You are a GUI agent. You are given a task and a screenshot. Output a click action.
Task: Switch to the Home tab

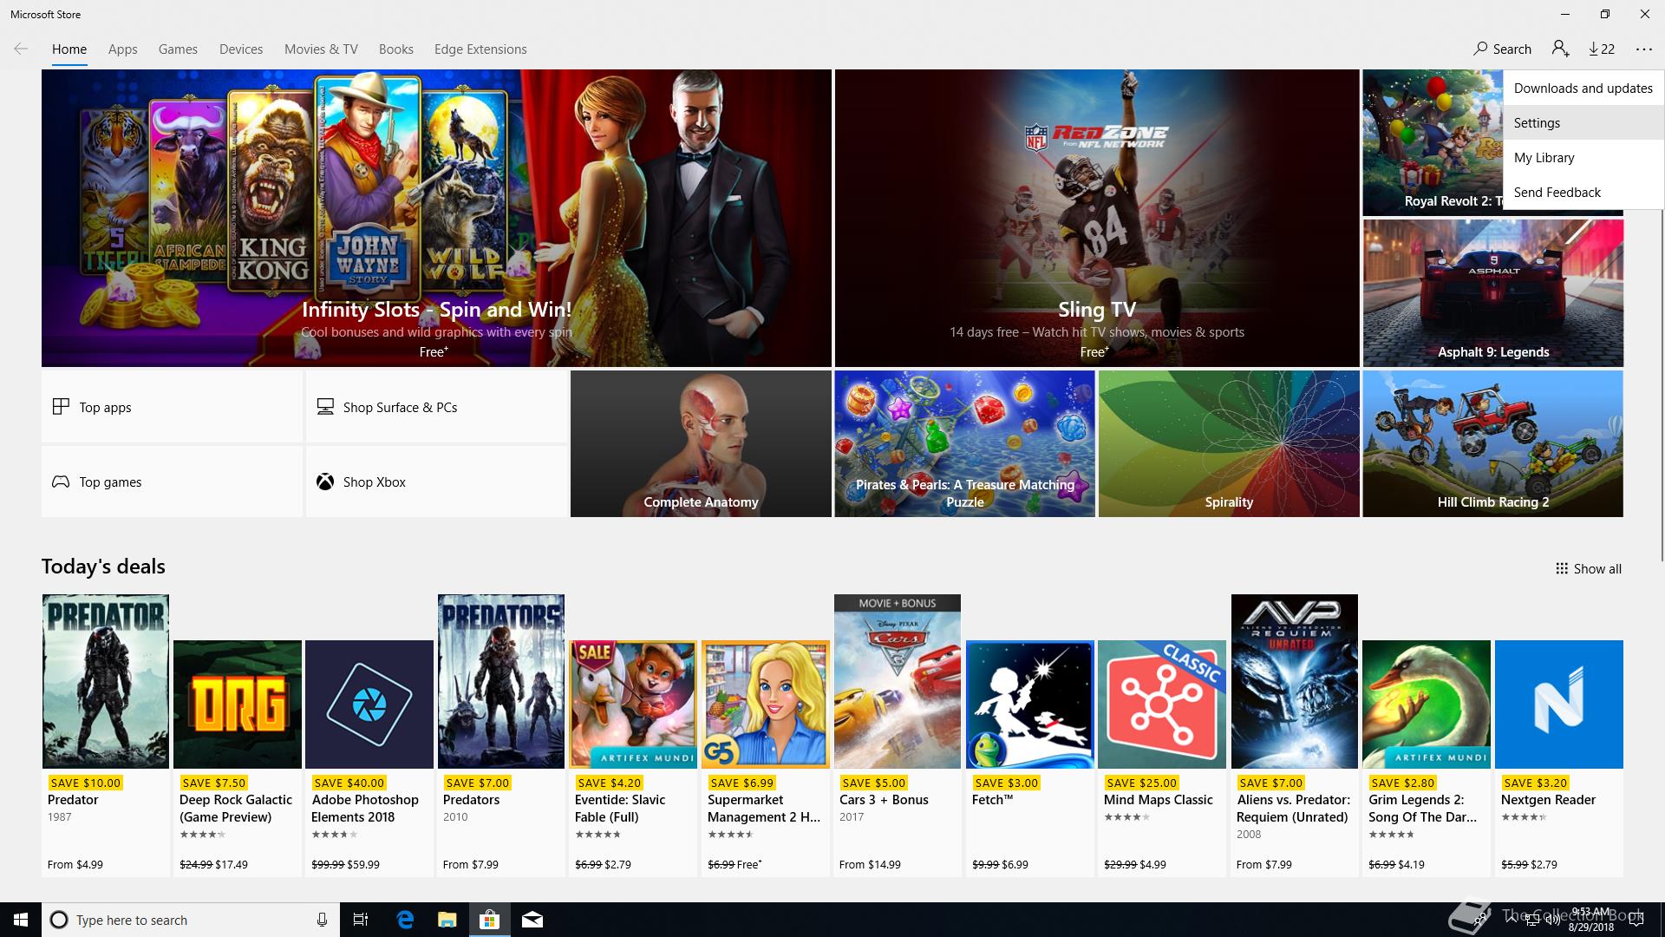point(69,49)
